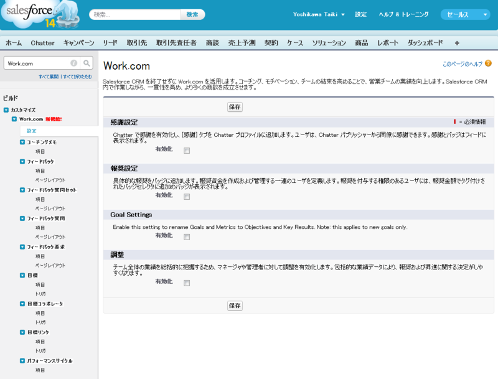This screenshot has height=379, width=498.
Task: Click the top 保存 button
Action: coord(235,107)
